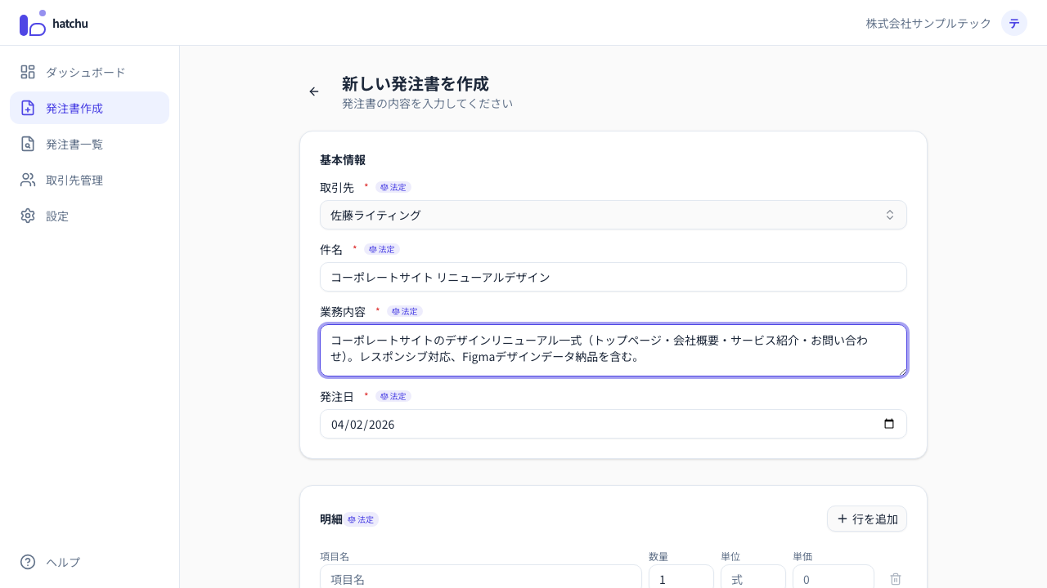Click the 単位 input field
Screen dimensions: 1047x588
[753, 578]
